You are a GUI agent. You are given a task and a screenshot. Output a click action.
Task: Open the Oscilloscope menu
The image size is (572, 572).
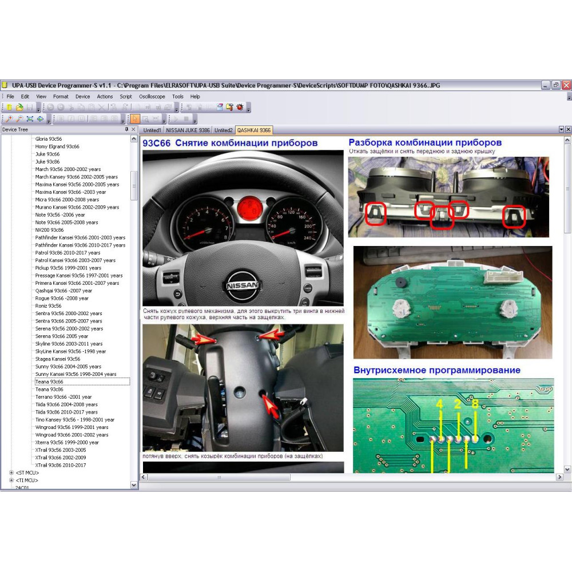[x=152, y=96]
